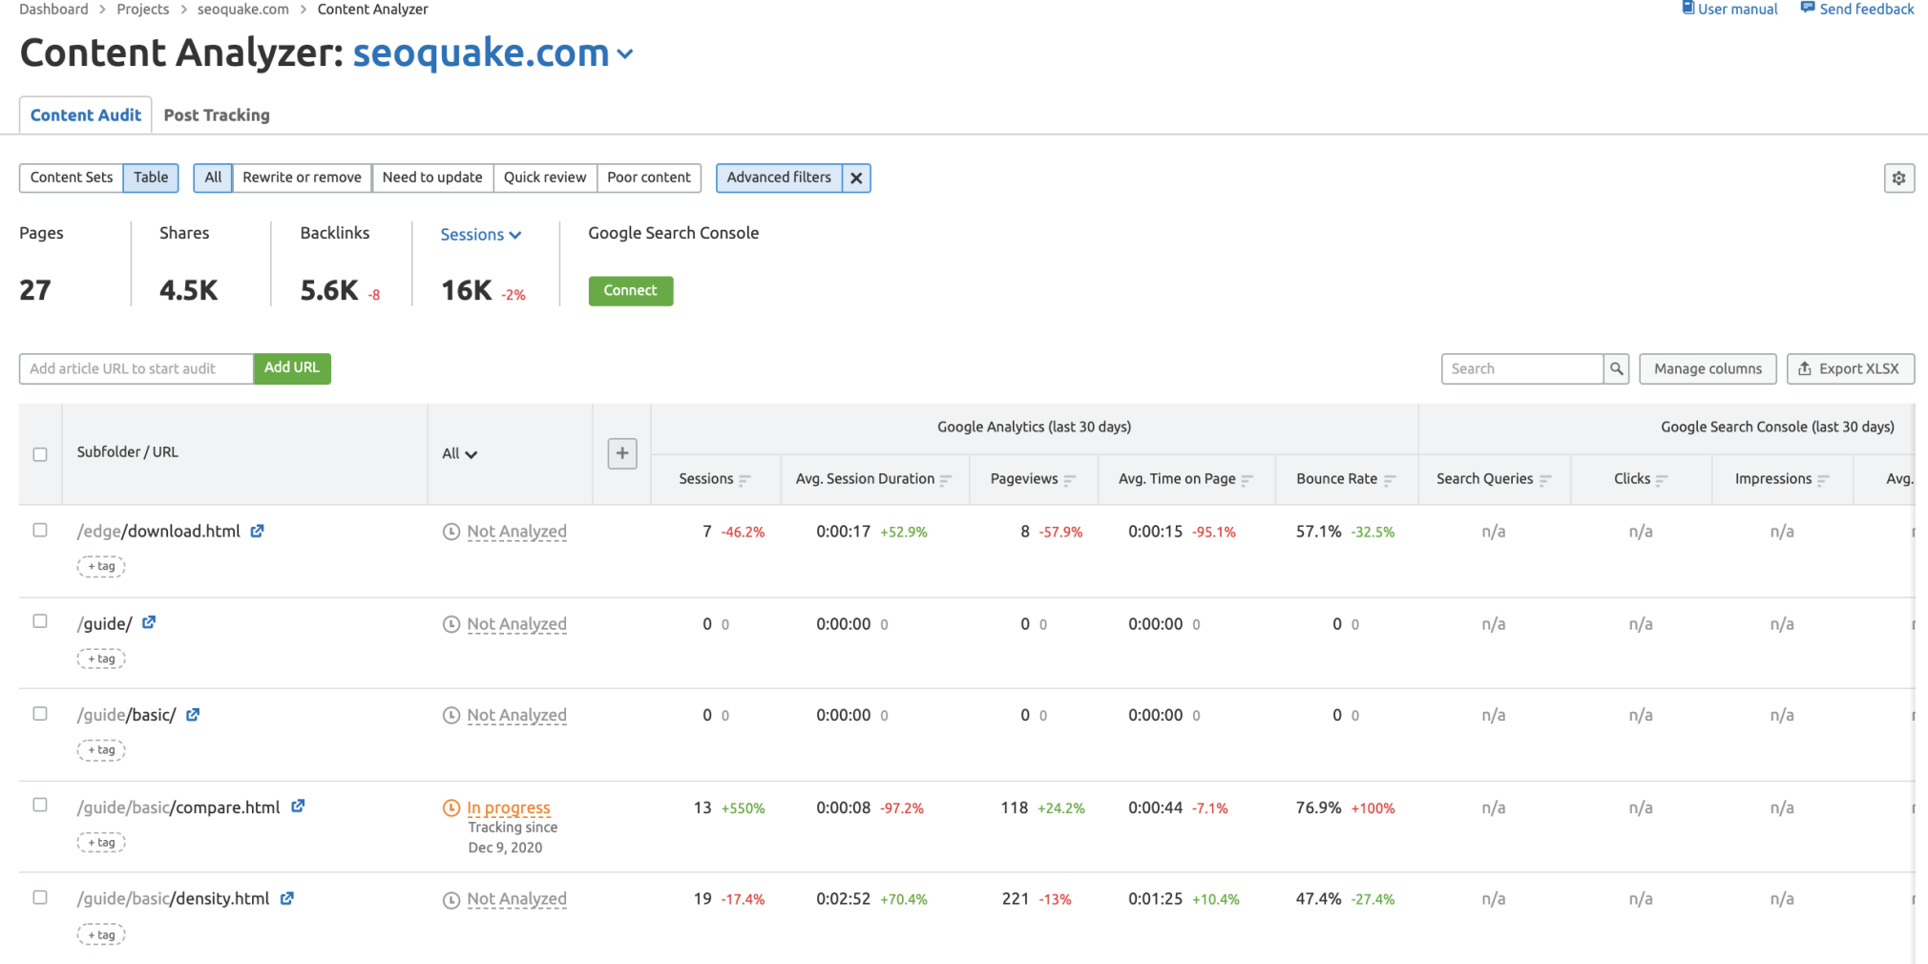
Task: Click clock icon in density.html row
Action: pyautogui.click(x=451, y=899)
